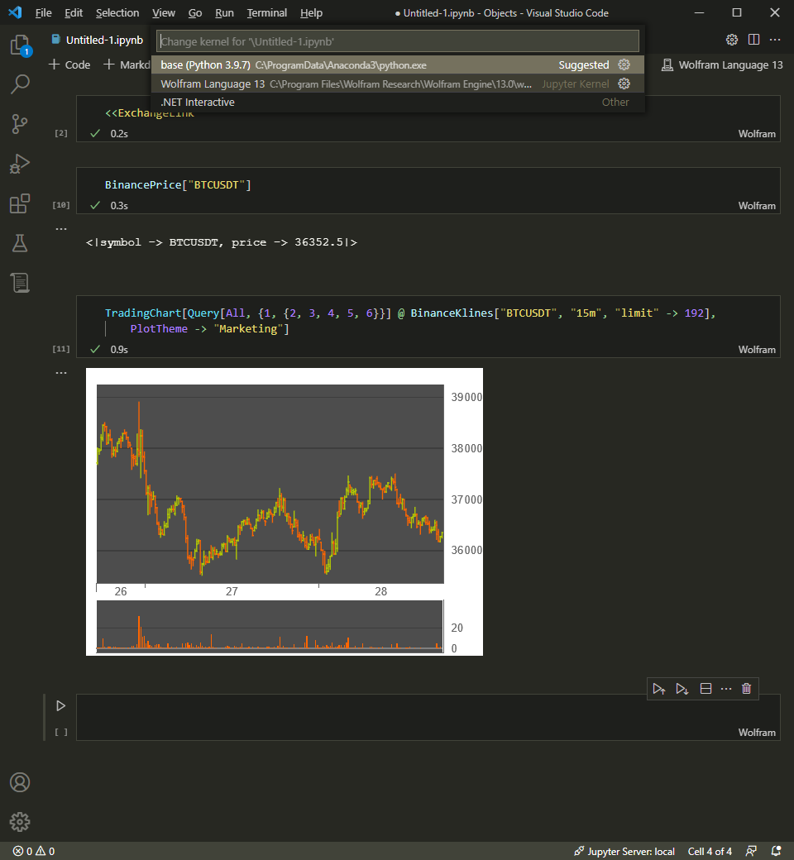Viewport: 794px width, 860px height.
Task: Click Cell 4 of 4 status item
Action: (x=710, y=851)
